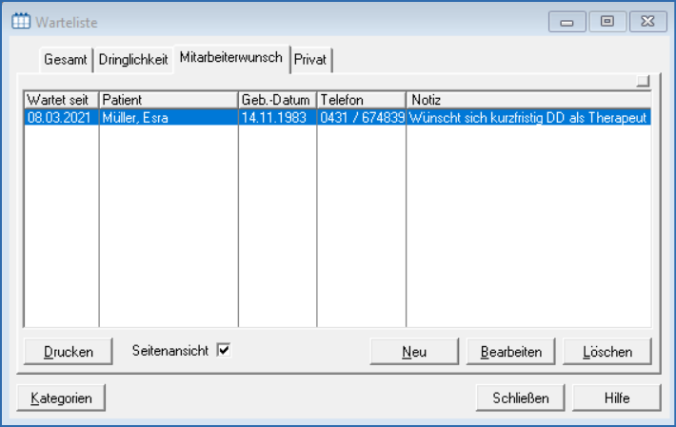Select the Privat tab

pyautogui.click(x=310, y=59)
